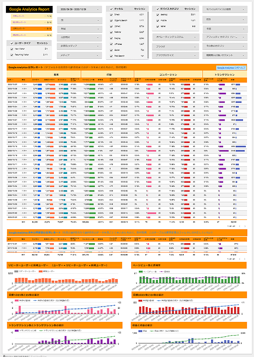254x357 pixels.
Task: Click the Google Analytics Report title banner
Action: point(29,9)
